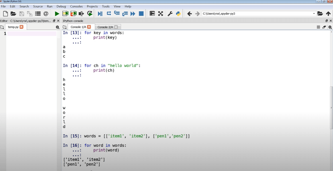This screenshot has width=333, height=171.
Task: Click the ['item1', 'item2'] output line
Action: [x=84, y=159]
